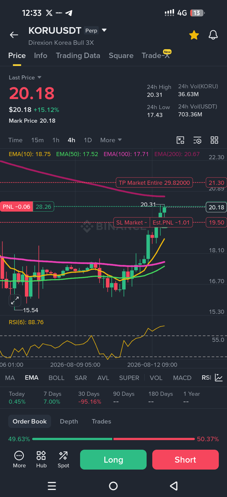The image size is (227, 497).
Task: Open the Trade-X tab
Action: tap(156, 56)
